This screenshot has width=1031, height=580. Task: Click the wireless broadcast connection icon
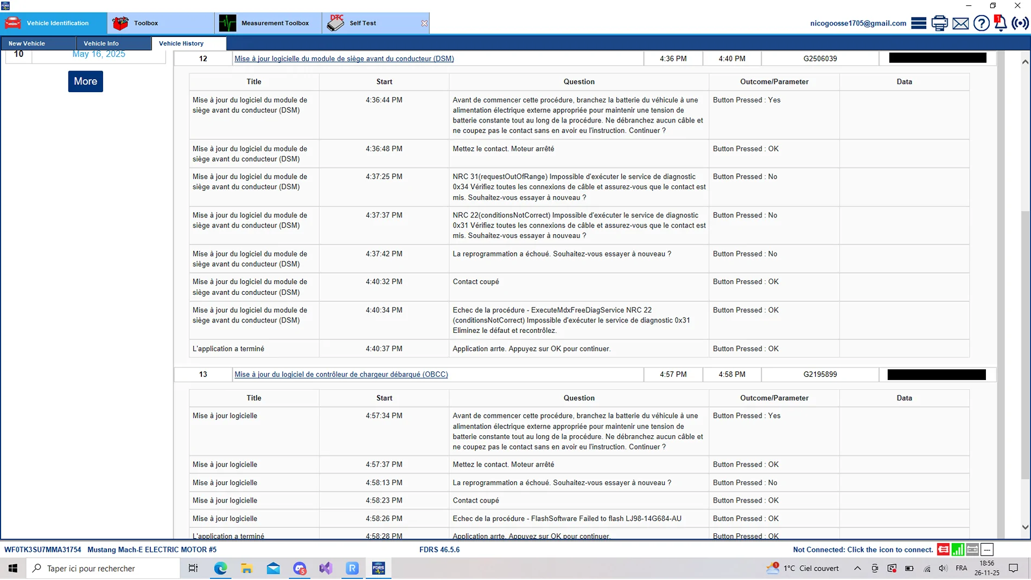tap(1021, 23)
